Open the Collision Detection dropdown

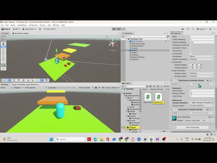[202, 59]
